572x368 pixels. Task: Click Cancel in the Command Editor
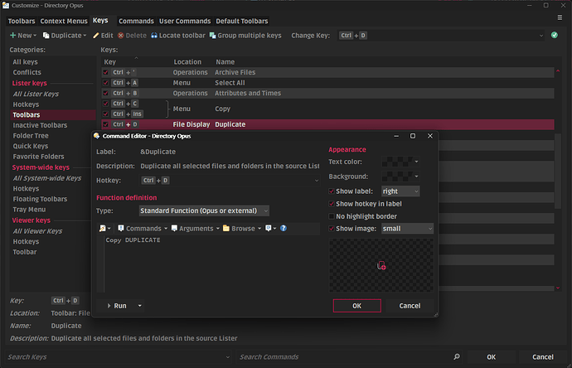click(410, 306)
